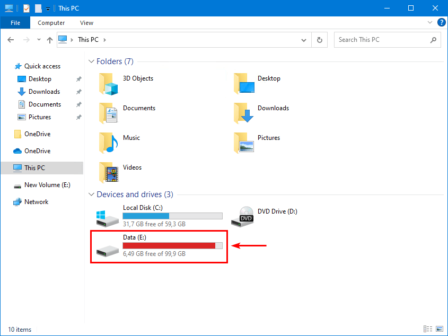Click the Data (E:) label
Image resolution: width=448 pixels, height=336 pixels.
point(135,237)
